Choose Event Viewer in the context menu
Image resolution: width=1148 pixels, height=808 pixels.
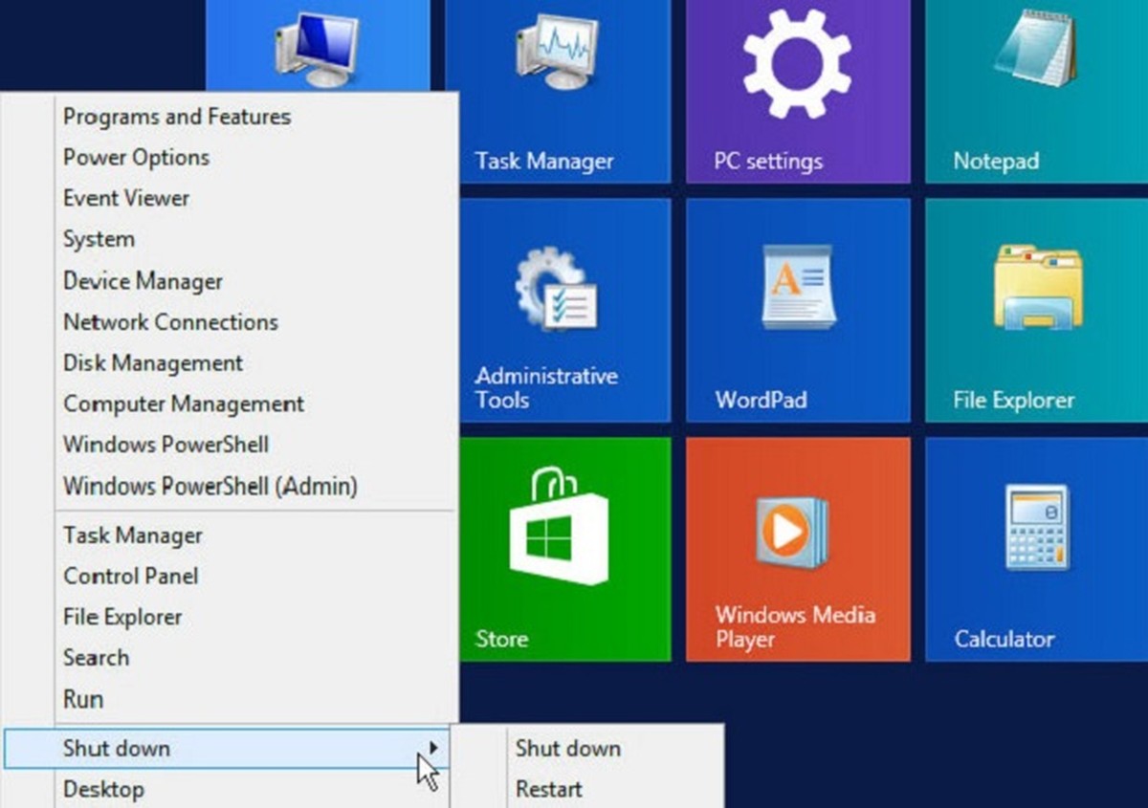(126, 199)
